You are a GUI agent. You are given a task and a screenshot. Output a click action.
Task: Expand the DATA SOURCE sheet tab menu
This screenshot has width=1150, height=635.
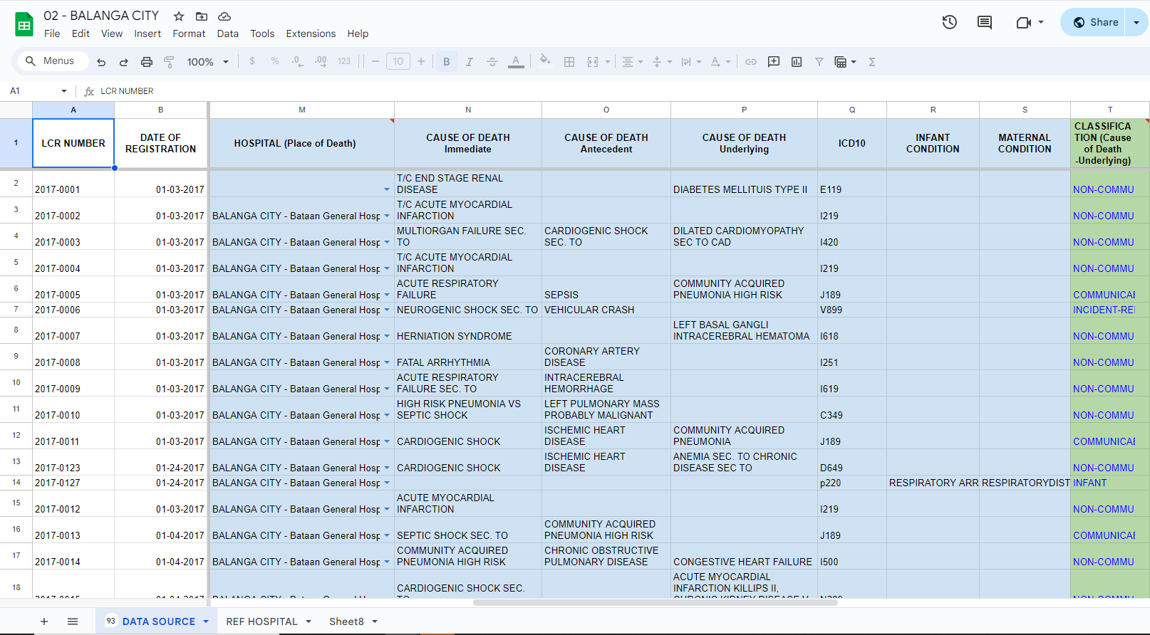coord(206,621)
